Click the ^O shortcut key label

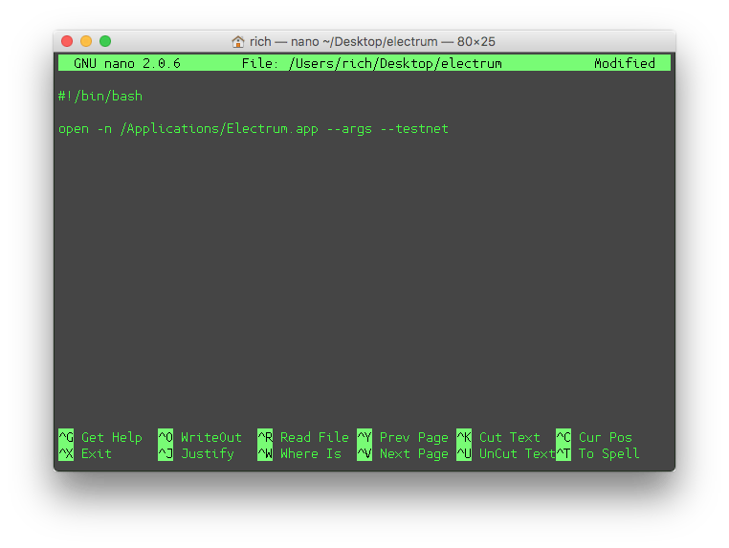(x=166, y=437)
